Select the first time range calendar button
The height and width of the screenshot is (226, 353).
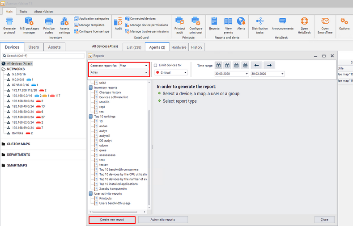[219, 65]
